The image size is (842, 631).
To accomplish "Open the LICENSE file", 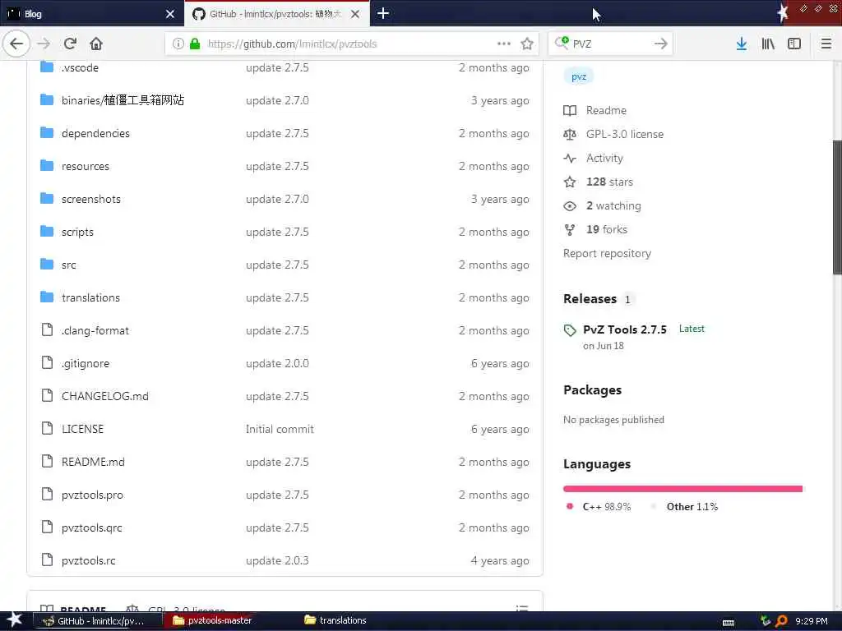I will (x=83, y=429).
